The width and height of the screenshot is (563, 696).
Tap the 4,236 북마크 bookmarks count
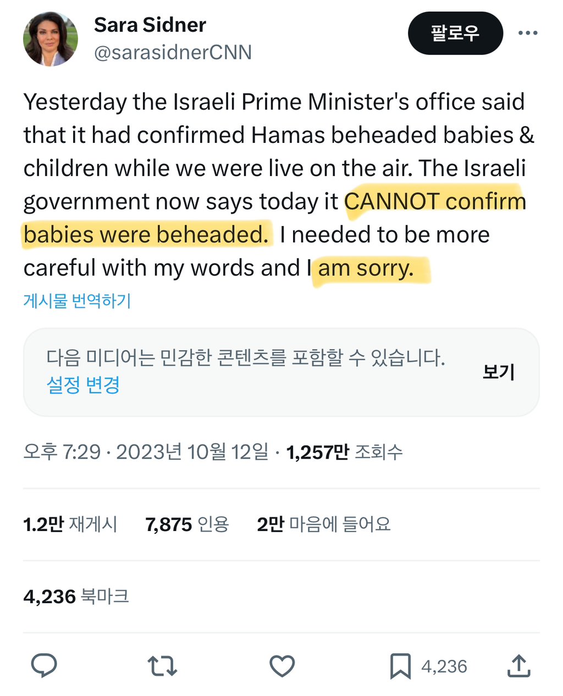pos(76,596)
